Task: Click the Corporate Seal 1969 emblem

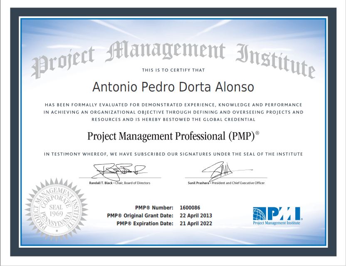Action: (x=57, y=210)
